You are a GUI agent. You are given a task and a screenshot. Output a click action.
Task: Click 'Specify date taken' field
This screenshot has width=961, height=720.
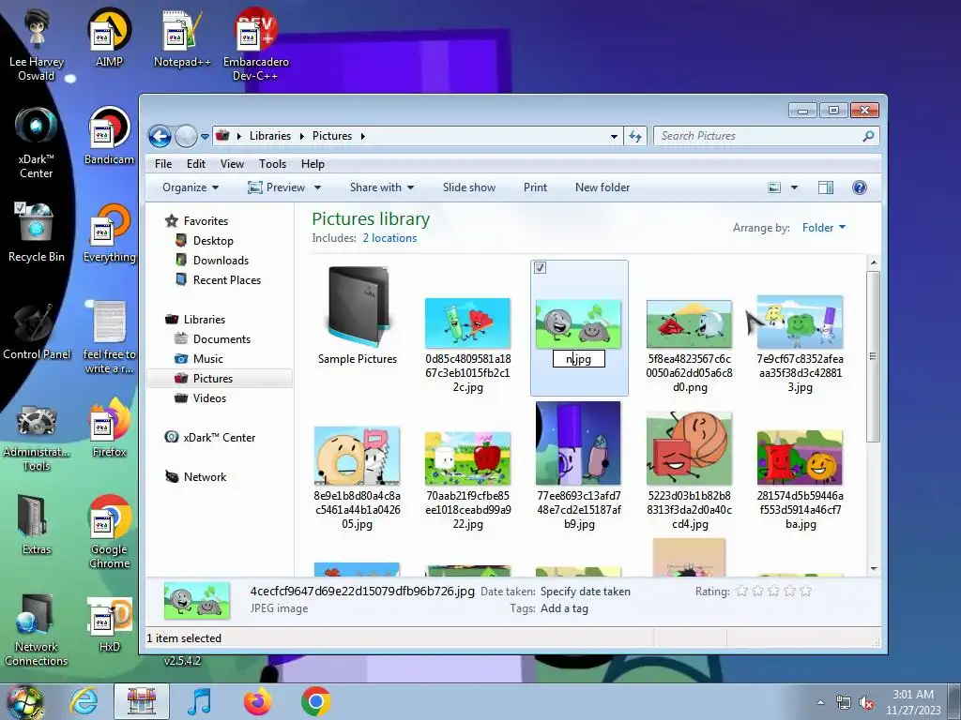coord(586,592)
